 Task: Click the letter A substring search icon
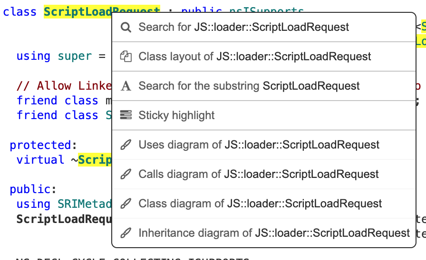pos(126,86)
